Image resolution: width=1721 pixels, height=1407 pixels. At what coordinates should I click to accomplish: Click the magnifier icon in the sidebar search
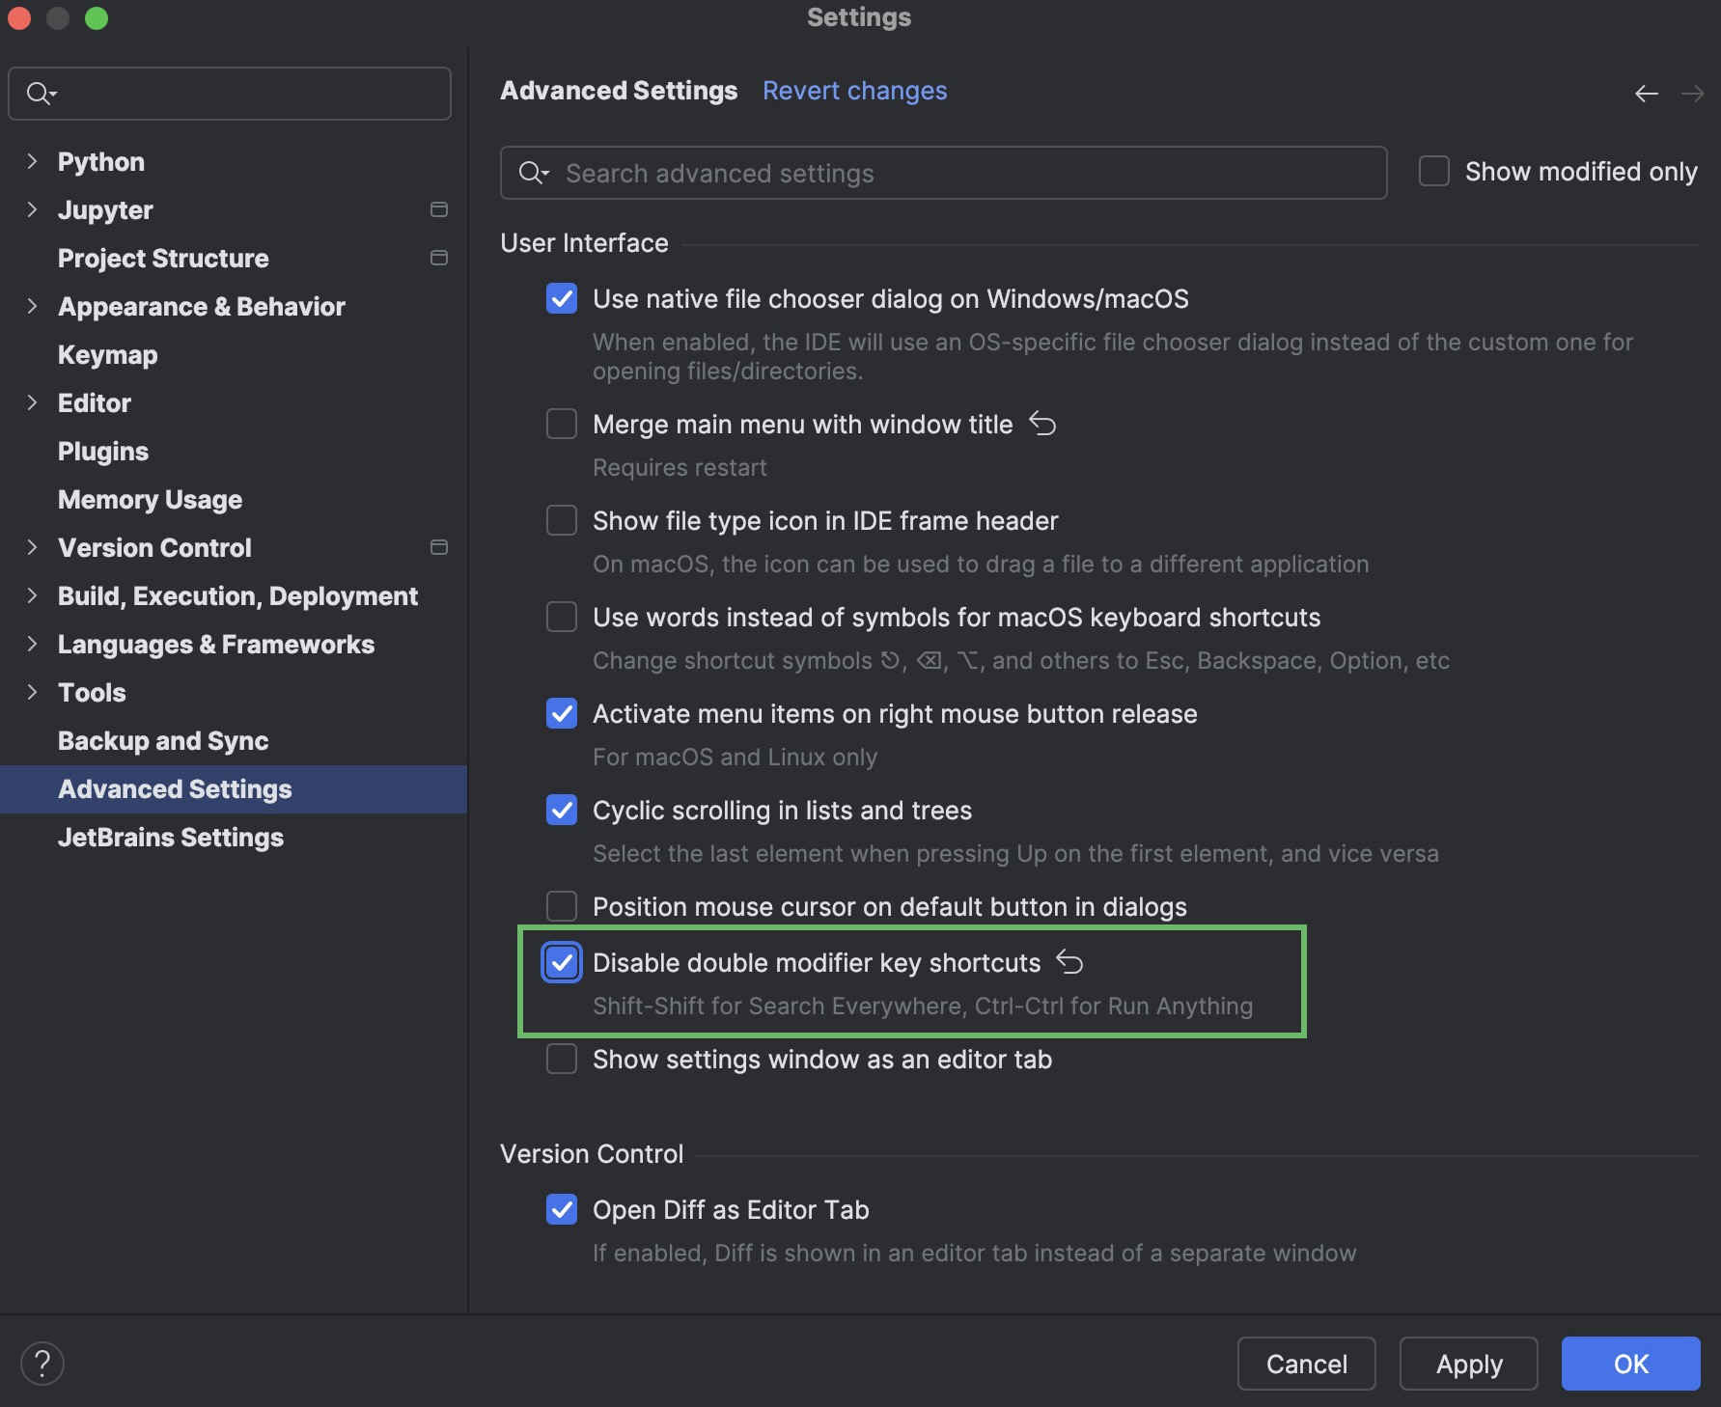[x=40, y=93]
